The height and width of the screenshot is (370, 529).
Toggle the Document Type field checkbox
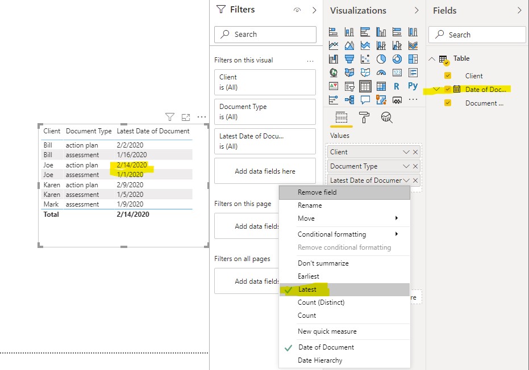(448, 103)
